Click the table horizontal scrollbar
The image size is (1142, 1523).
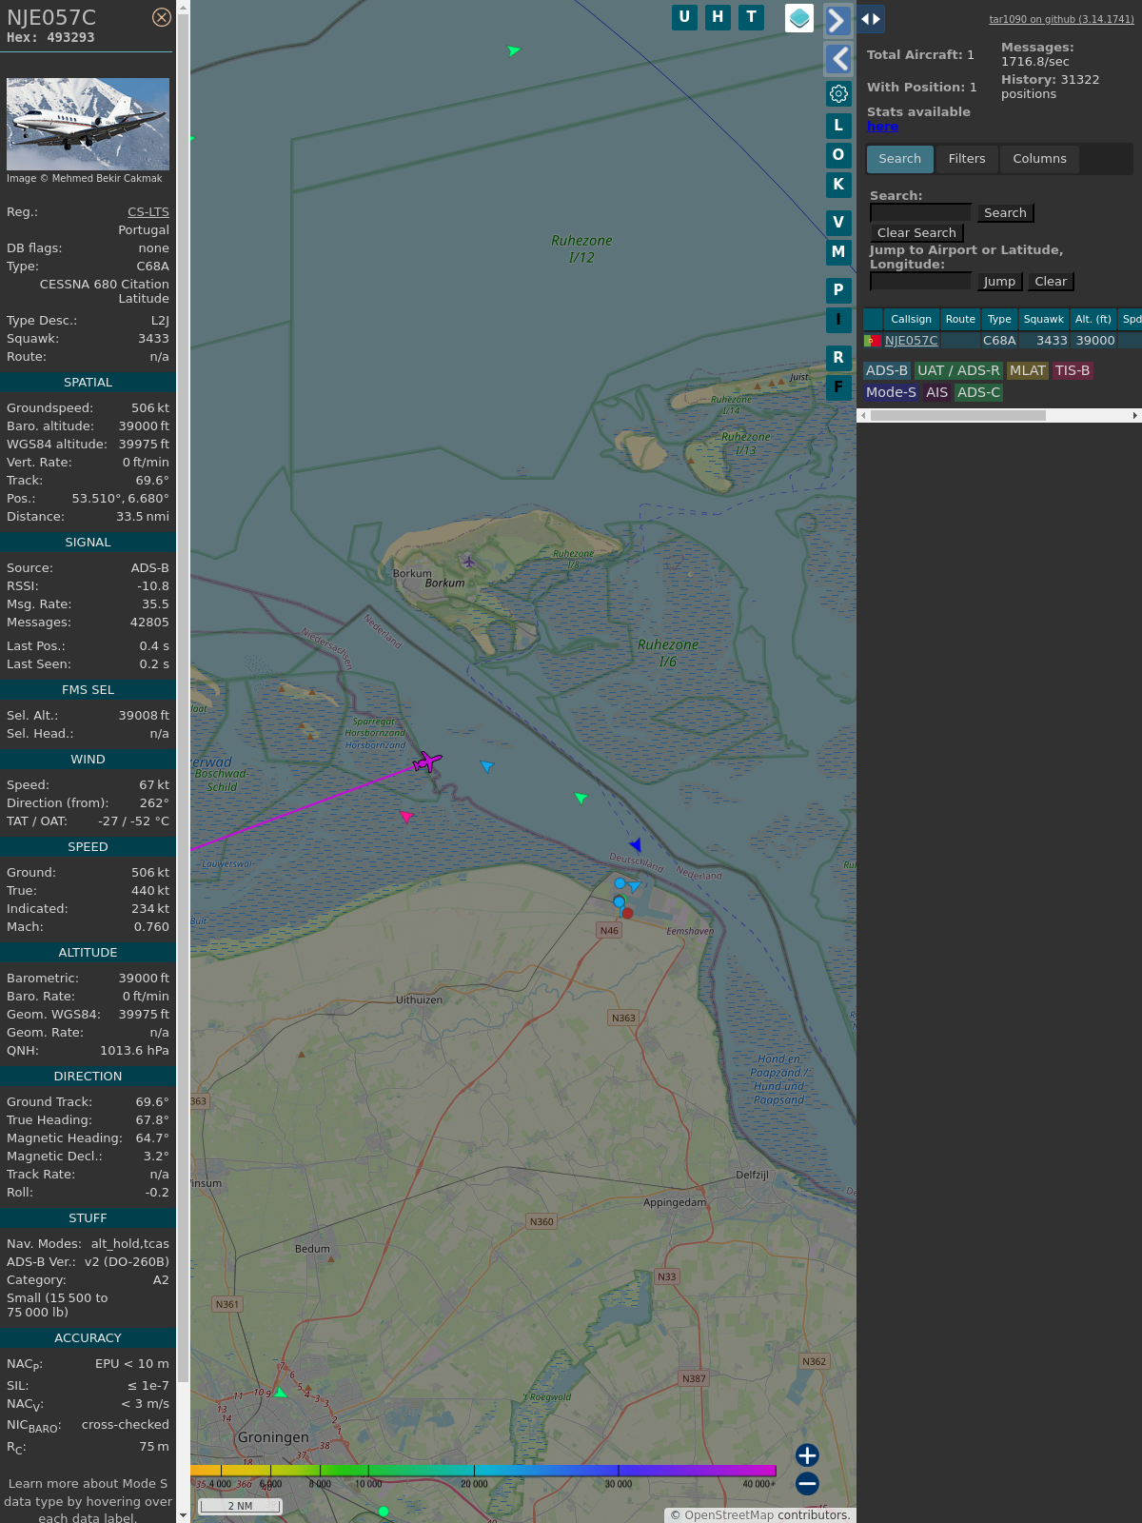tap(958, 415)
